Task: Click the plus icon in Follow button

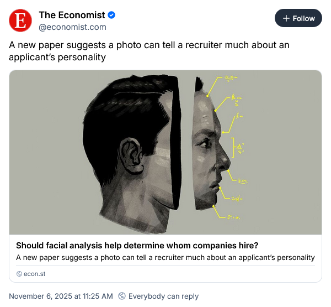Action: 286,18
